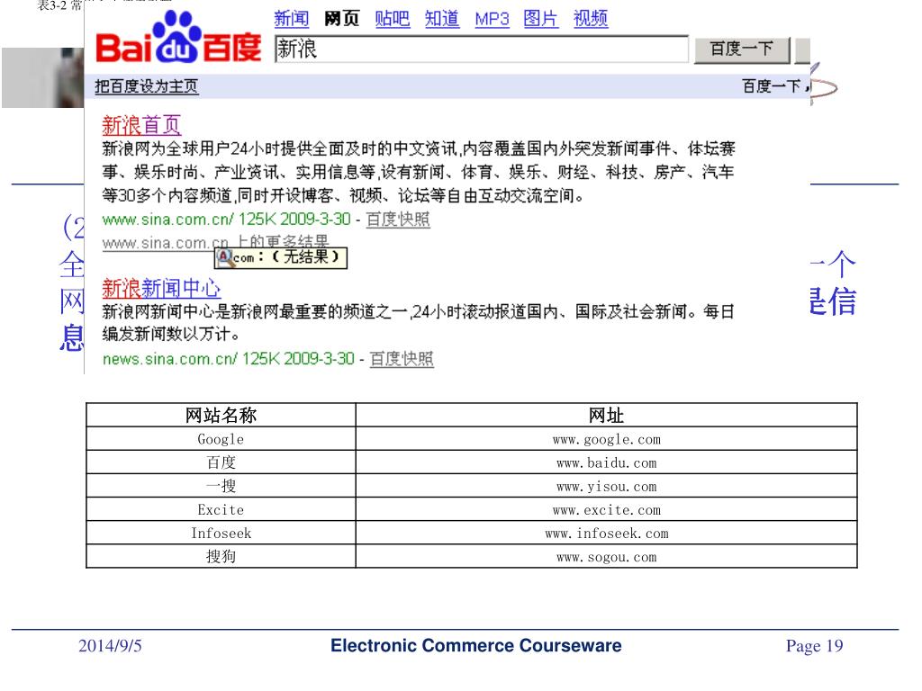Viewport: 922px width, 691px height.
Task: Select the www.infoseek.com cell
Action: coord(606,533)
